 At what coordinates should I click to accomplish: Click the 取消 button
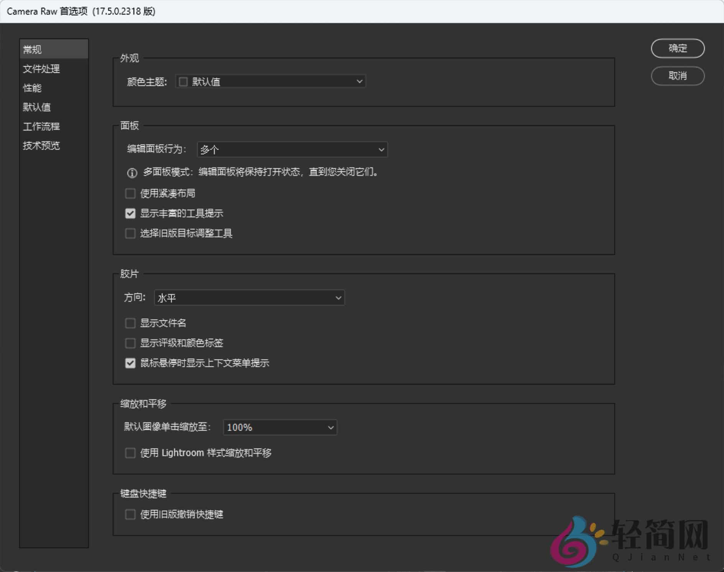click(x=677, y=76)
